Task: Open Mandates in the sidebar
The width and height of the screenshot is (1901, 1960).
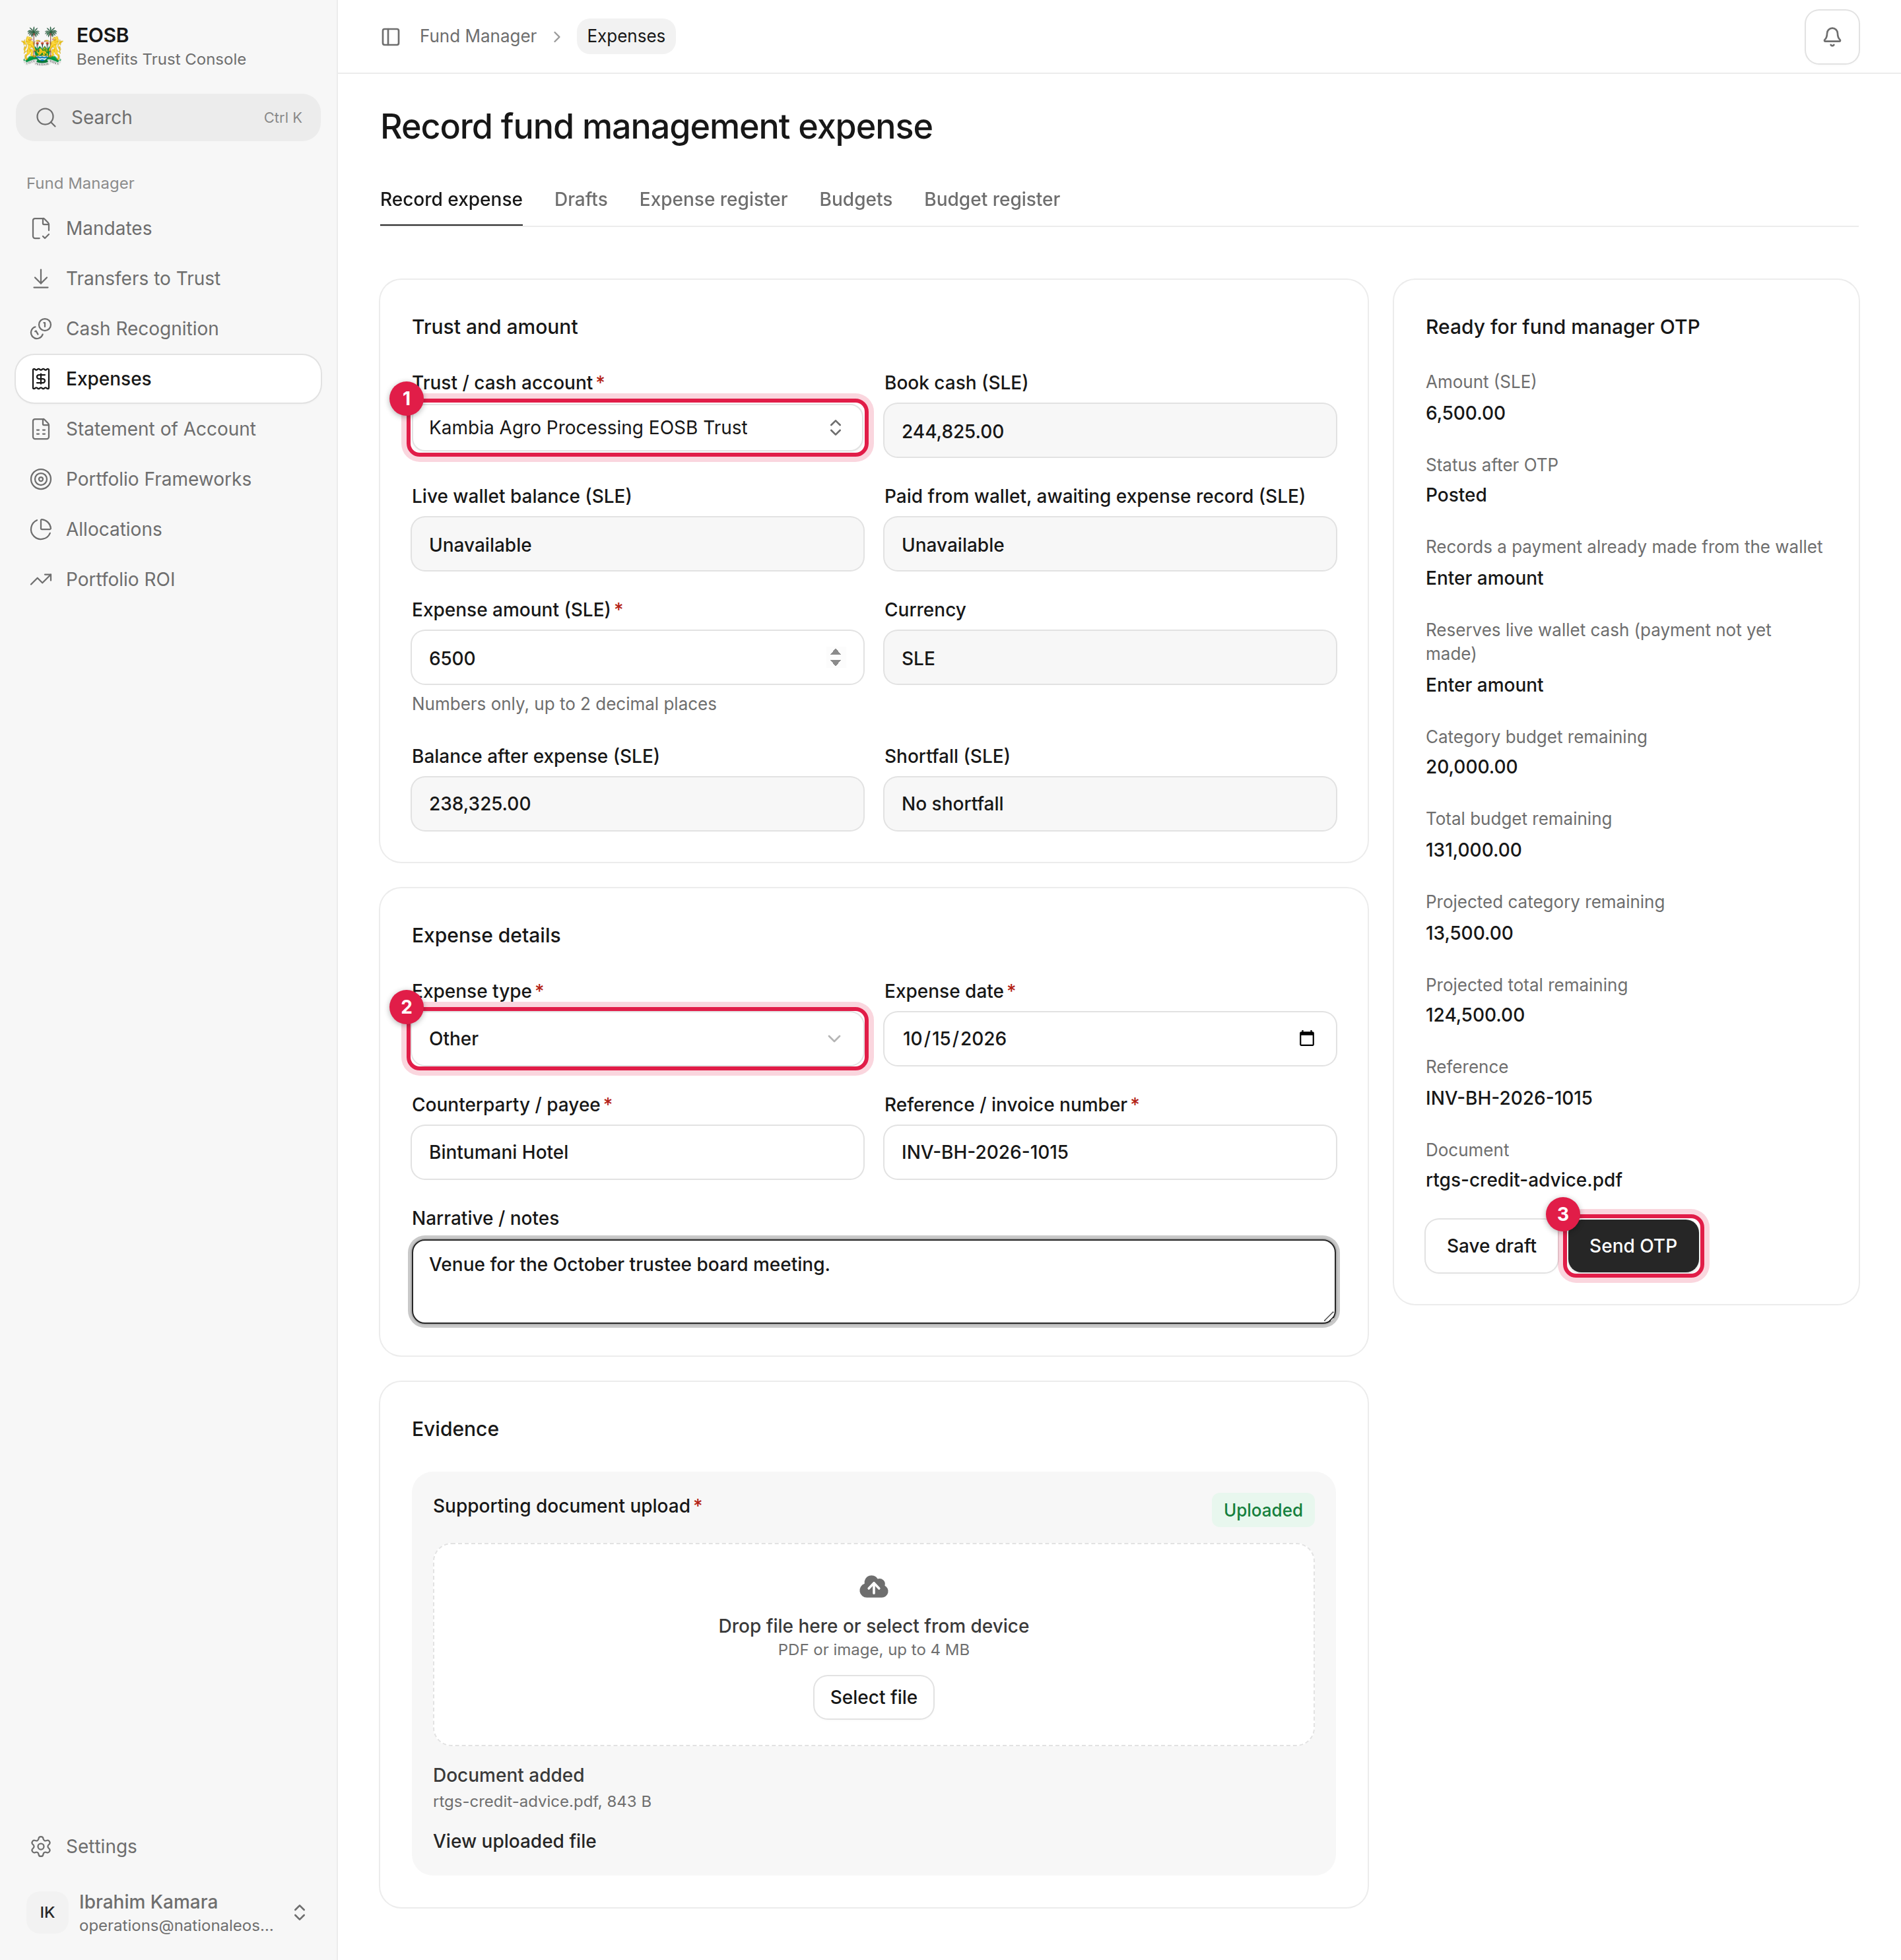Action: tap(168, 228)
